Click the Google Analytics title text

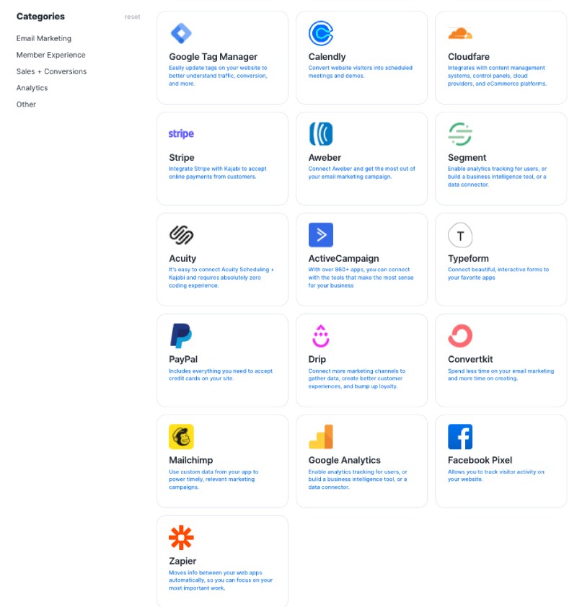coord(344,460)
